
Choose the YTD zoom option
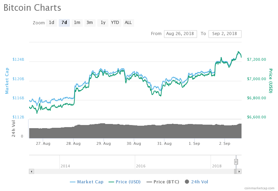(115, 23)
